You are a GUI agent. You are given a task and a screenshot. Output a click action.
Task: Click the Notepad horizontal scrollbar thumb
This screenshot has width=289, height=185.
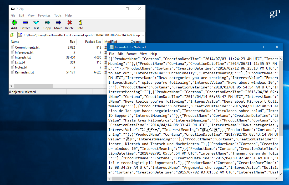(118, 178)
